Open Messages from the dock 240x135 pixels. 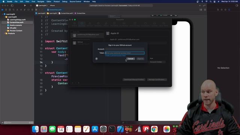52,129
